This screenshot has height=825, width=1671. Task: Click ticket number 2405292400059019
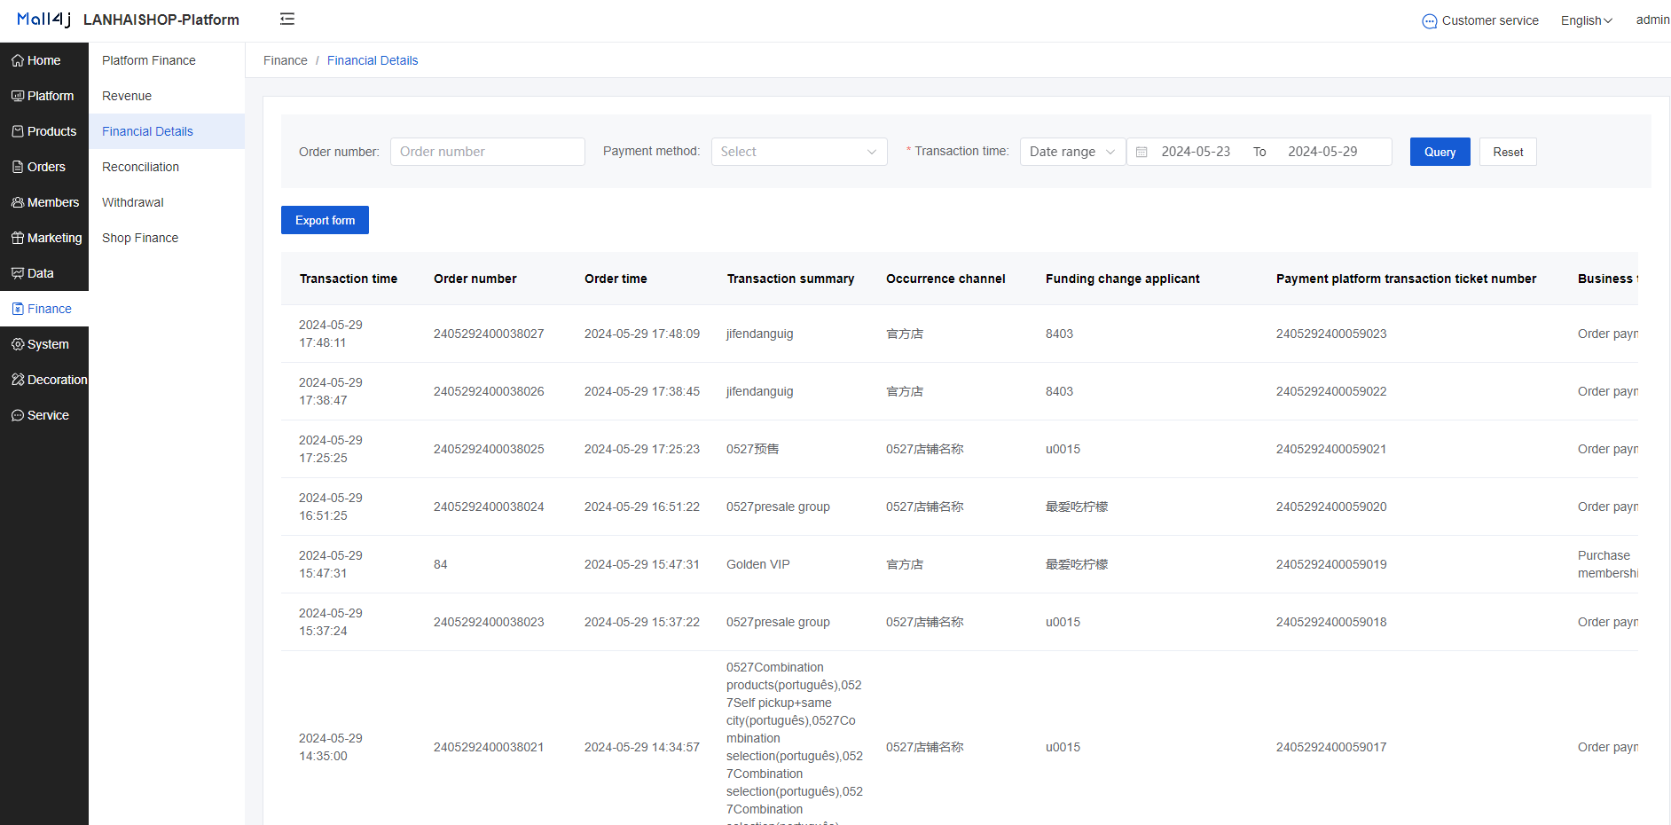click(1331, 564)
